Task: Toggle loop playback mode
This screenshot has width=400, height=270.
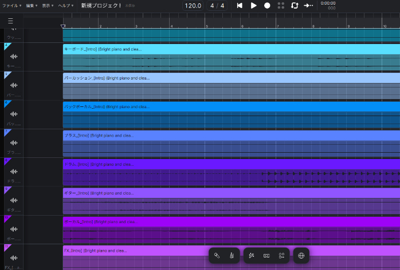Action: [295, 6]
